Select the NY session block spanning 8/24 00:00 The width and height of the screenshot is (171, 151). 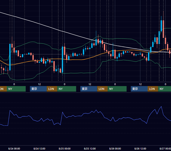coord(16,89)
